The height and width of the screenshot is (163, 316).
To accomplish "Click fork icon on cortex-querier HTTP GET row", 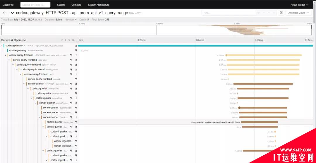I will (x=71, y=84).
